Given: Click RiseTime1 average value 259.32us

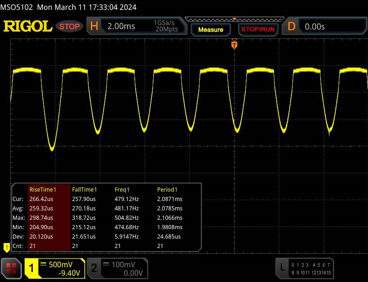Looking at the screenshot, I should (x=41, y=208).
